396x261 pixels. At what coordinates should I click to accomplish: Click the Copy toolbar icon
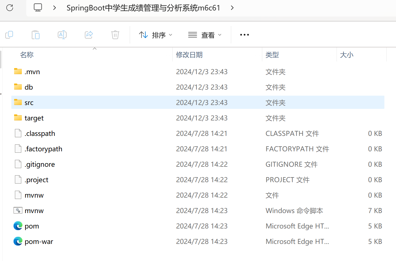pos(9,35)
